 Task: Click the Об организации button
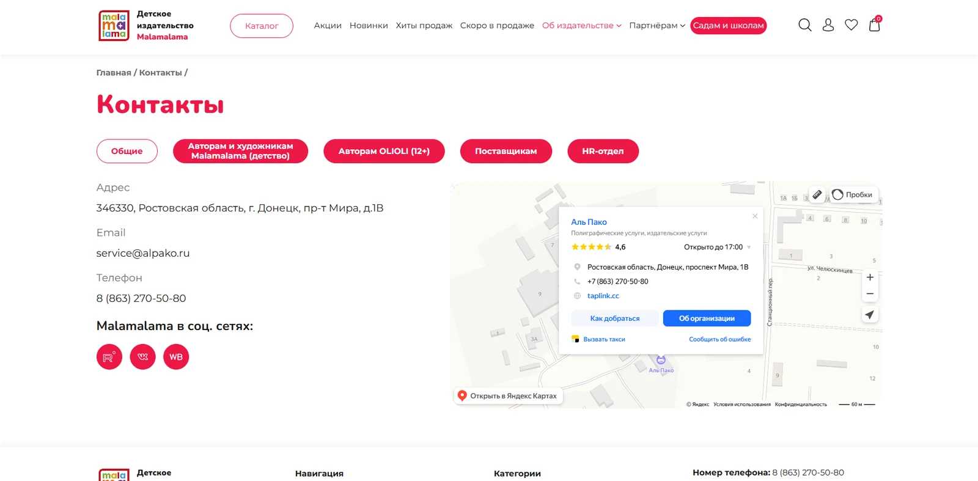pyautogui.click(x=707, y=318)
